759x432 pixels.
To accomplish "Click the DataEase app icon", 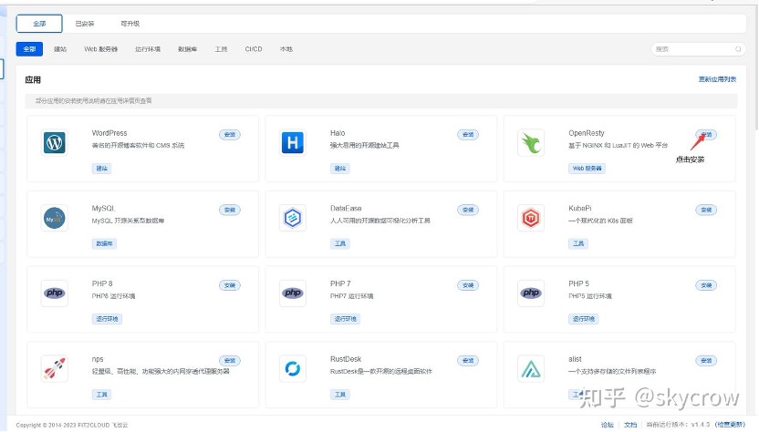I will point(292,218).
